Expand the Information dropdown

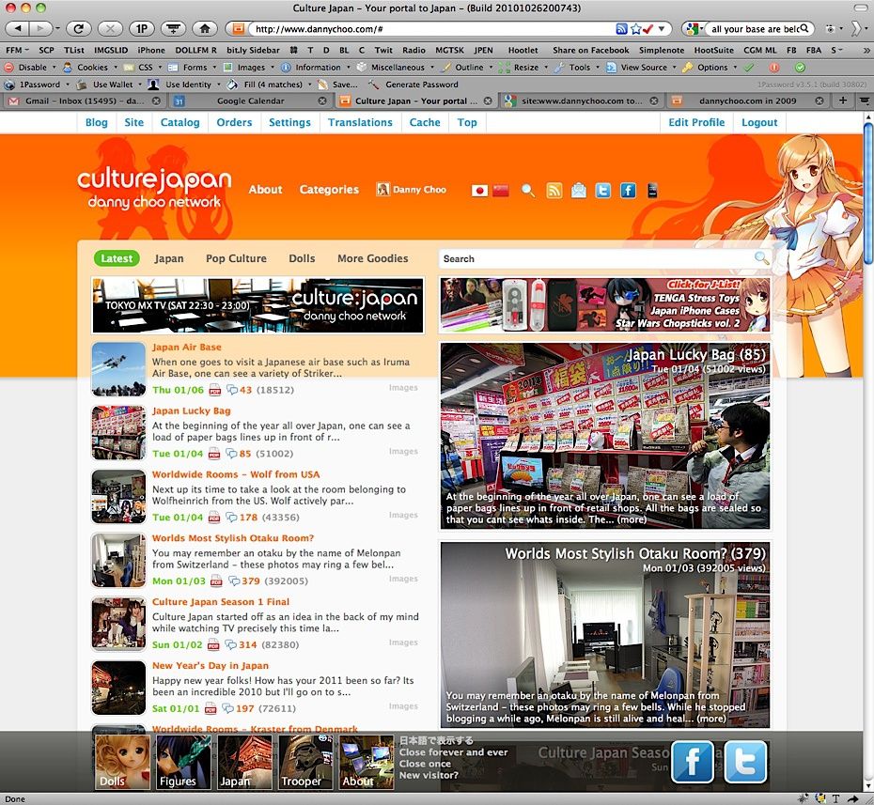click(315, 68)
